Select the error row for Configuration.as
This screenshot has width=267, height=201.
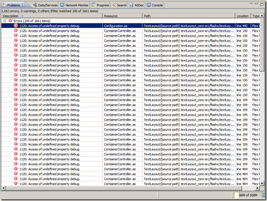130,26
